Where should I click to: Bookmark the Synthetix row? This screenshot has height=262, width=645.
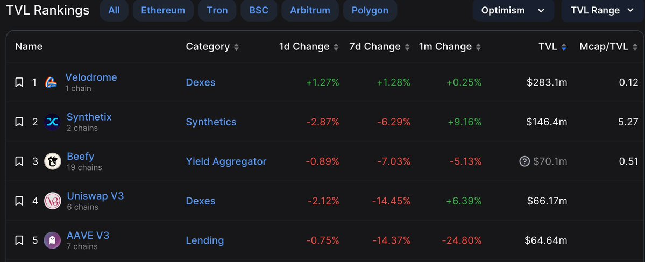(x=19, y=122)
